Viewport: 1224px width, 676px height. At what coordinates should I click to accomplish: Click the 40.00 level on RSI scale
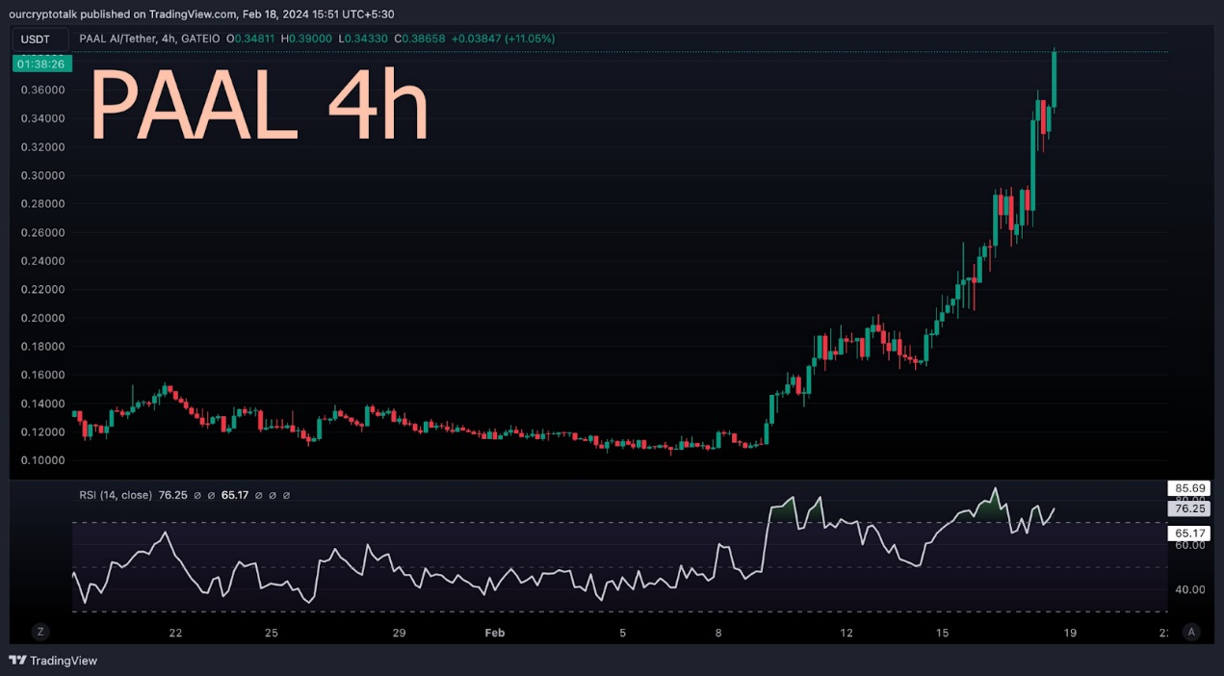(1190, 589)
